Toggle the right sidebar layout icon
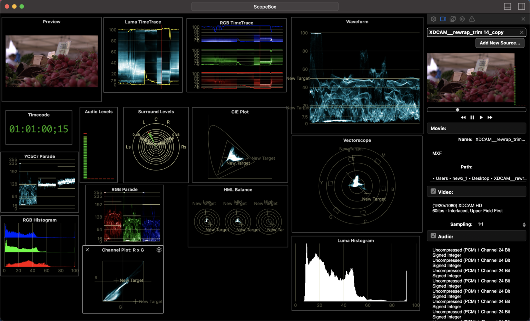This screenshot has height=321, width=530. (x=521, y=7)
